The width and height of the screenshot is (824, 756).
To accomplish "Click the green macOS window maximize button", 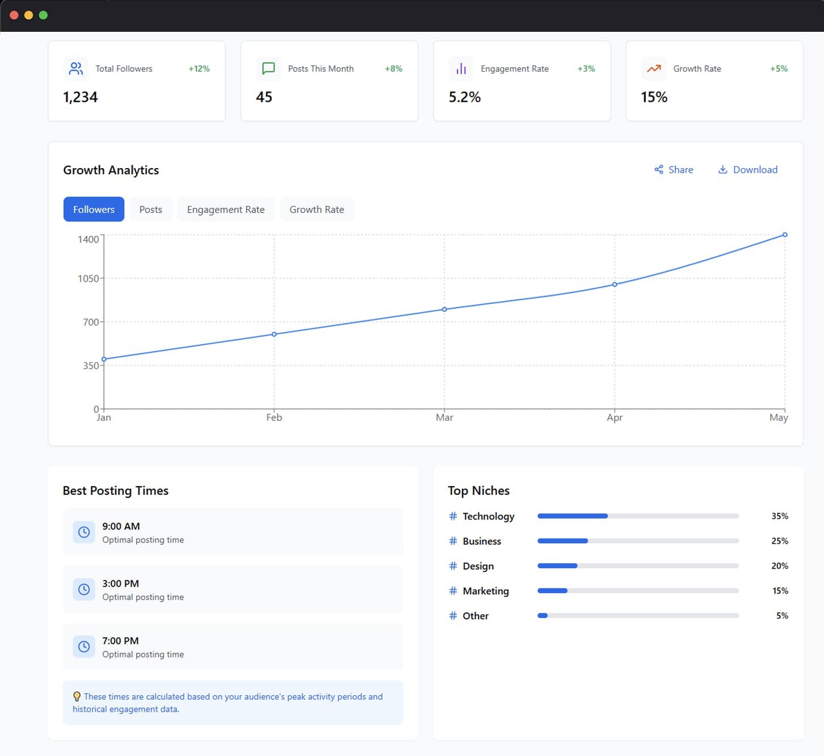I will 43,15.
